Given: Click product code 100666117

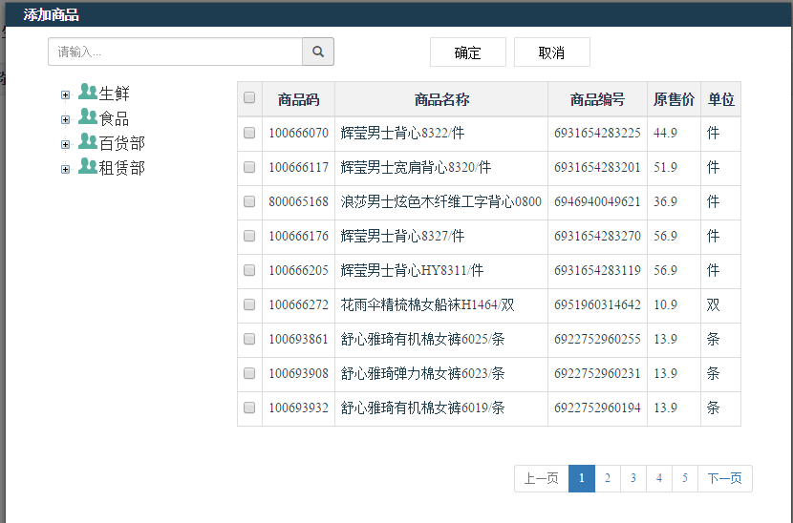Looking at the screenshot, I should [x=298, y=167].
